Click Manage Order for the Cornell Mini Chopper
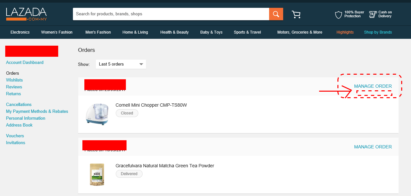Image resolution: width=411 pixels, height=196 pixels. pos(373,86)
